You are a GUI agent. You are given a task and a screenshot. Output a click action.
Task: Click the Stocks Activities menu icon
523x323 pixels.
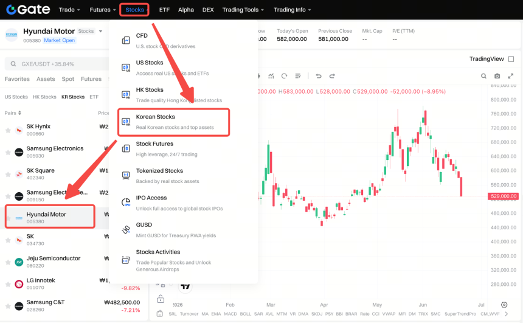point(126,260)
